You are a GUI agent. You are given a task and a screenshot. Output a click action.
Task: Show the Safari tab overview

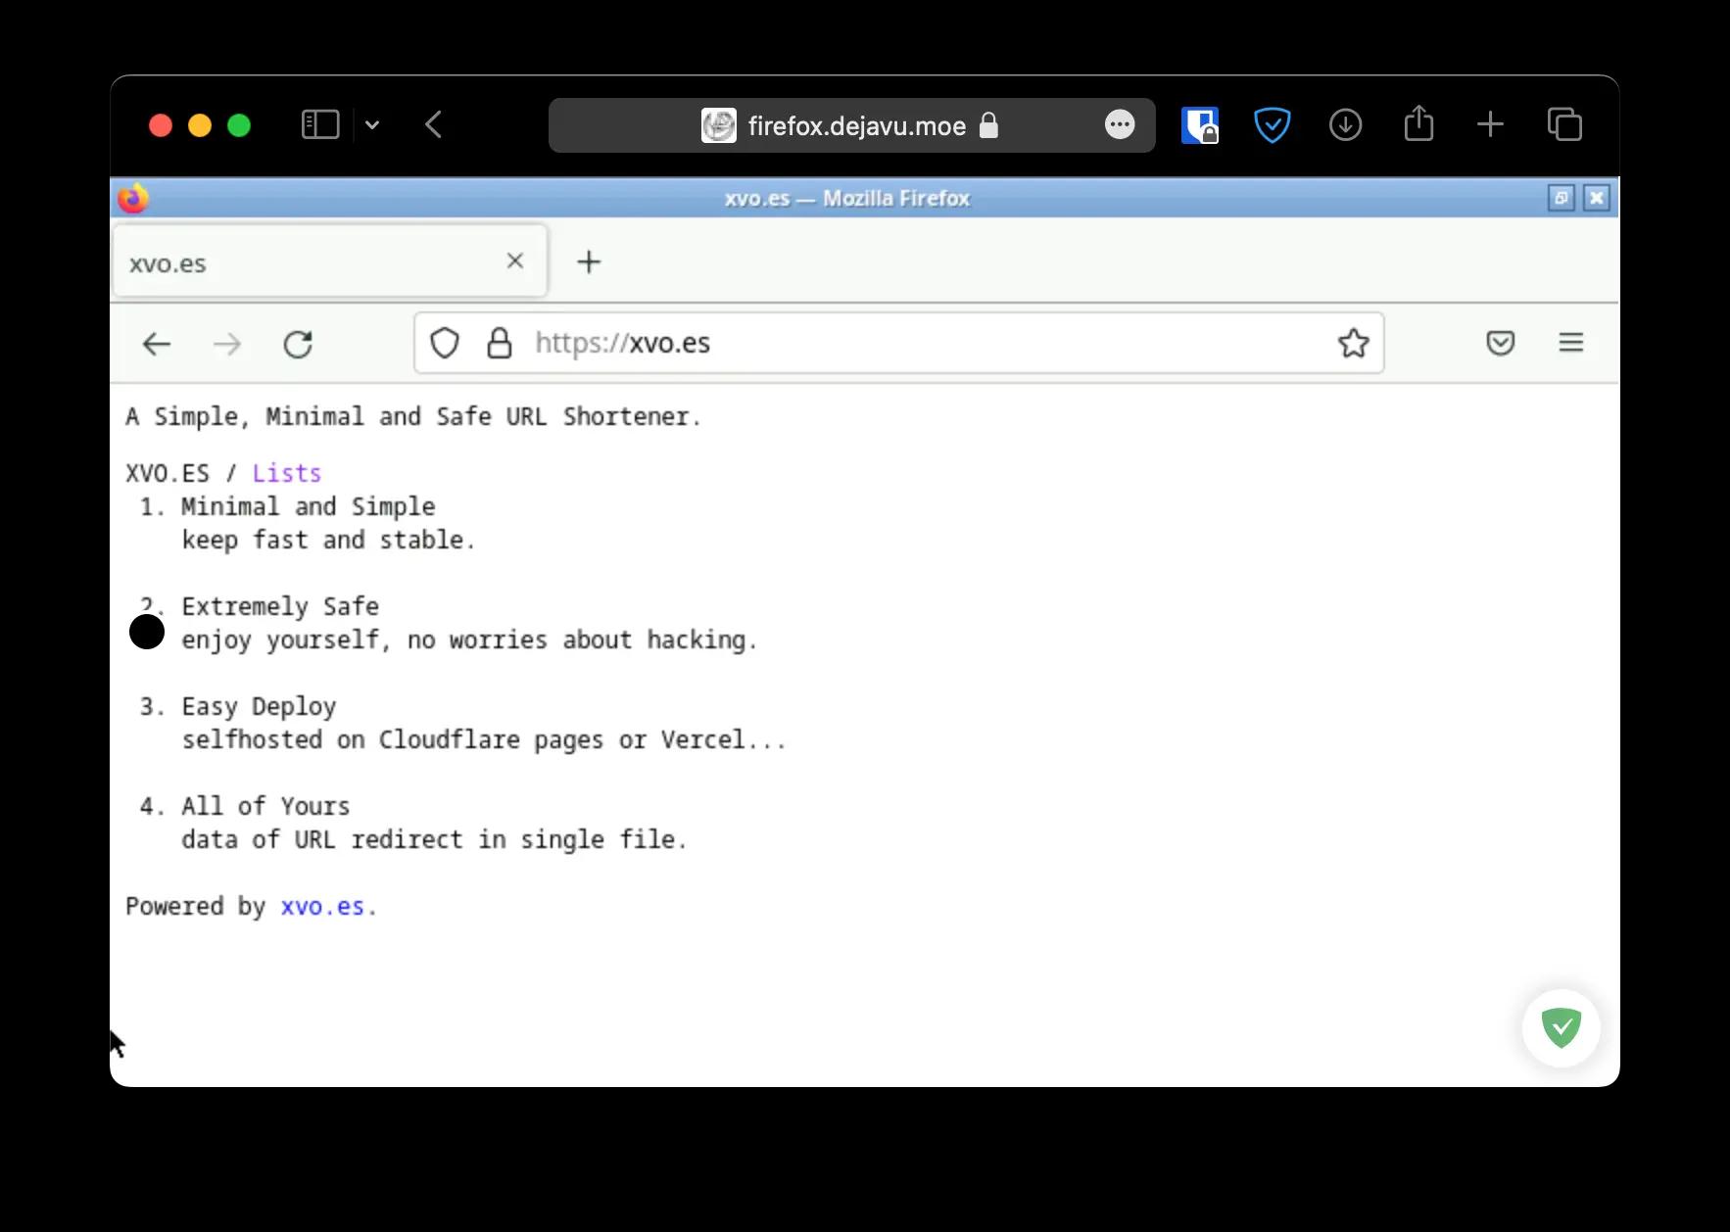(x=1564, y=124)
